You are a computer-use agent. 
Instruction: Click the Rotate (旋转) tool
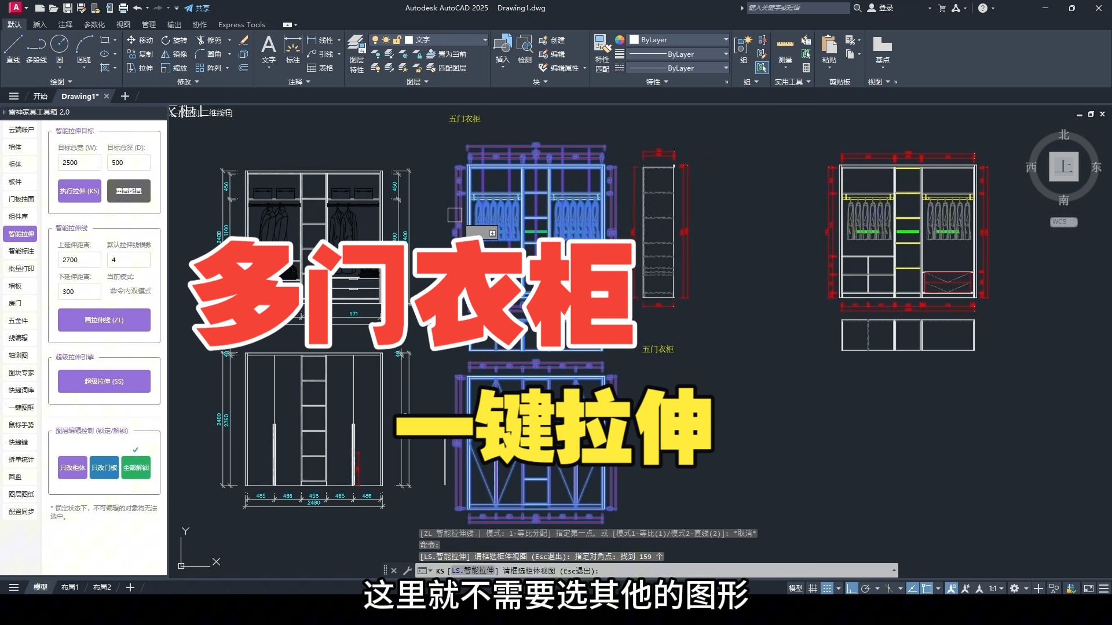[174, 40]
